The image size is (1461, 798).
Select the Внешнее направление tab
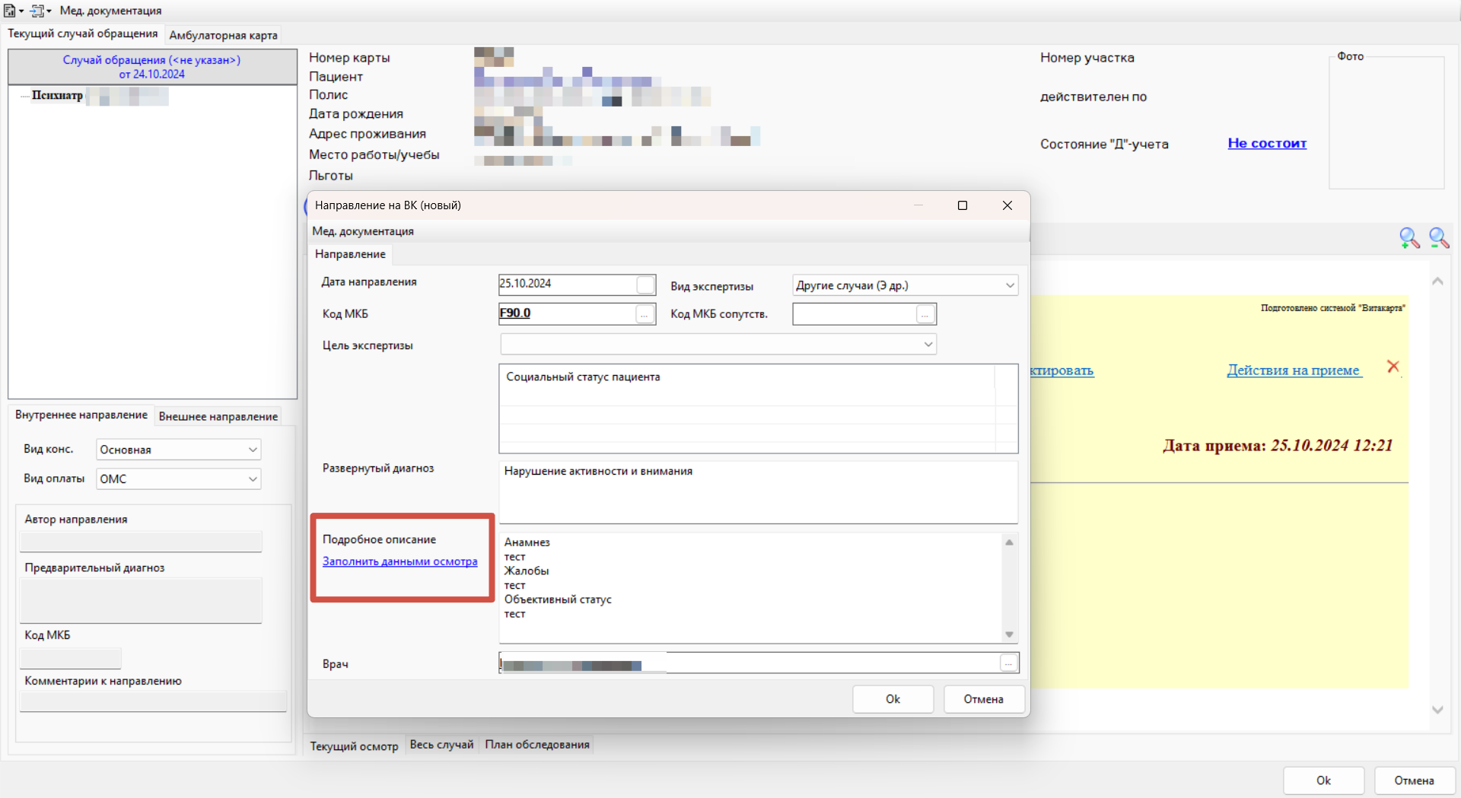tap(218, 416)
